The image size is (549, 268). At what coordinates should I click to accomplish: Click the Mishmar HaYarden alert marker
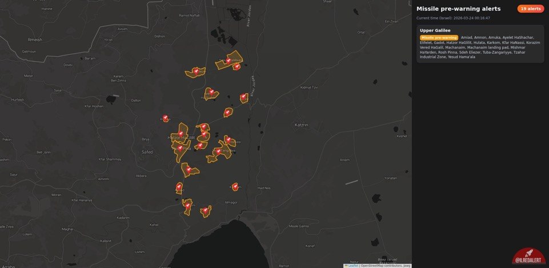click(228, 112)
